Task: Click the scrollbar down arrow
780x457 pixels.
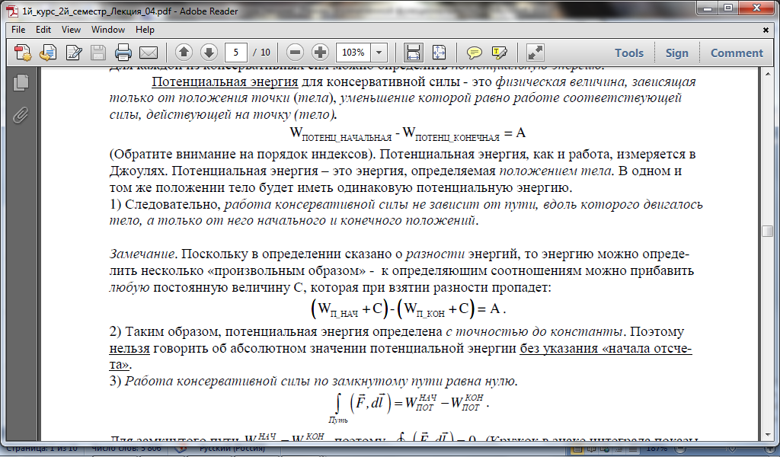Action: [766, 435]
